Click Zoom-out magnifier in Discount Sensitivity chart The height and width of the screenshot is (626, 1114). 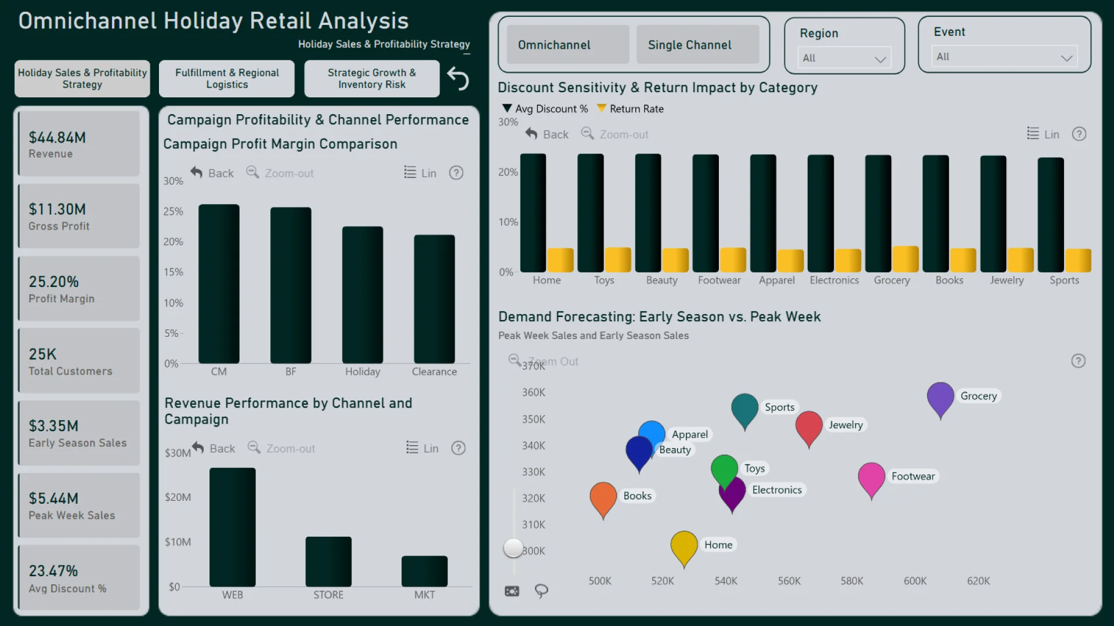[588, 134]
